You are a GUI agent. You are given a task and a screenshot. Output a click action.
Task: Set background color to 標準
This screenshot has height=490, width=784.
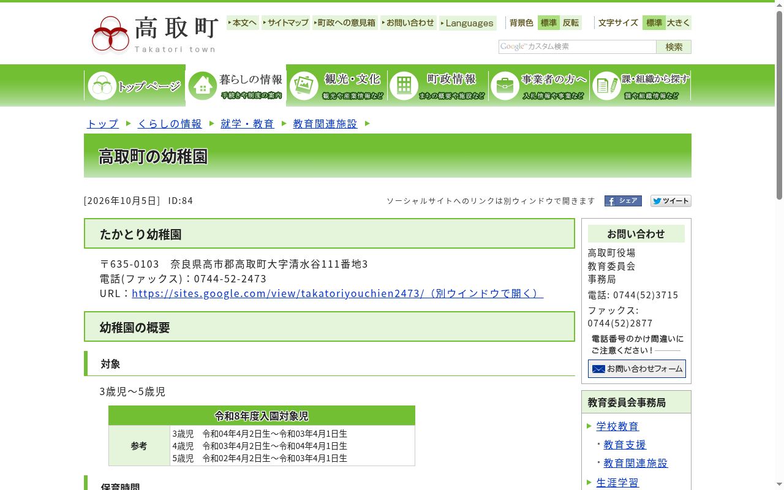(549, 23)
